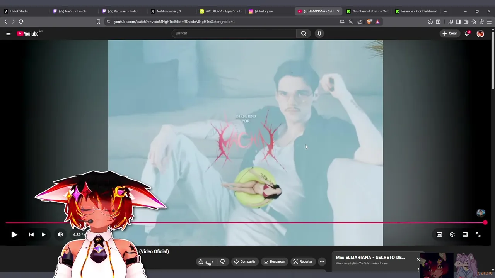495x278 pixels.
Task: Click the Crear create button
Action: (x=450, y=34)
